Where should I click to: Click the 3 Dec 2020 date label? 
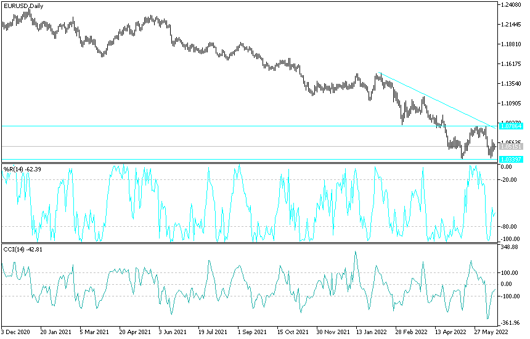click(x=15, y=332)
